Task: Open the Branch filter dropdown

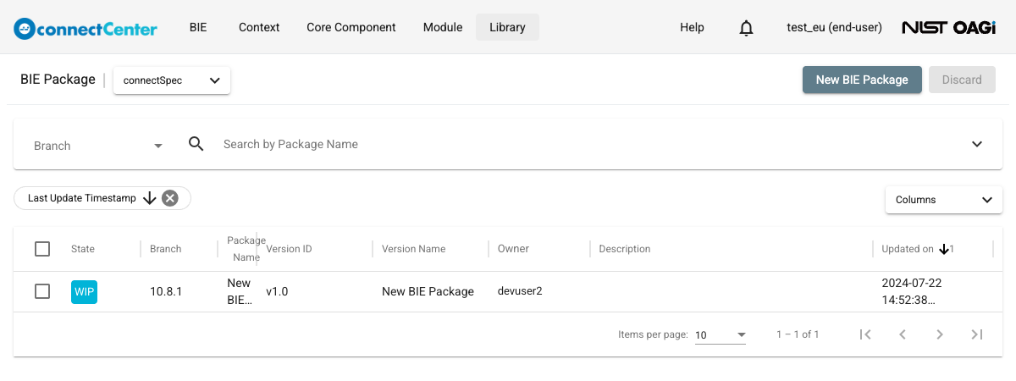Action: coord(98,146)
